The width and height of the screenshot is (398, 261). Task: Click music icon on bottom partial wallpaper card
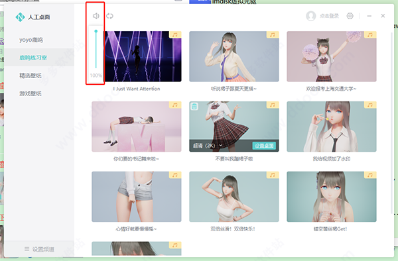point(175,245)
